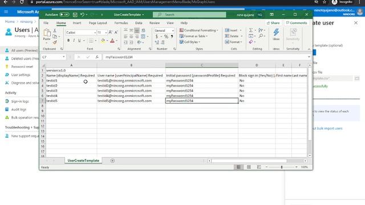Click the Wrap Text icon
The width and height of the screenshot is (365, 205).
(x=143, y=30)
